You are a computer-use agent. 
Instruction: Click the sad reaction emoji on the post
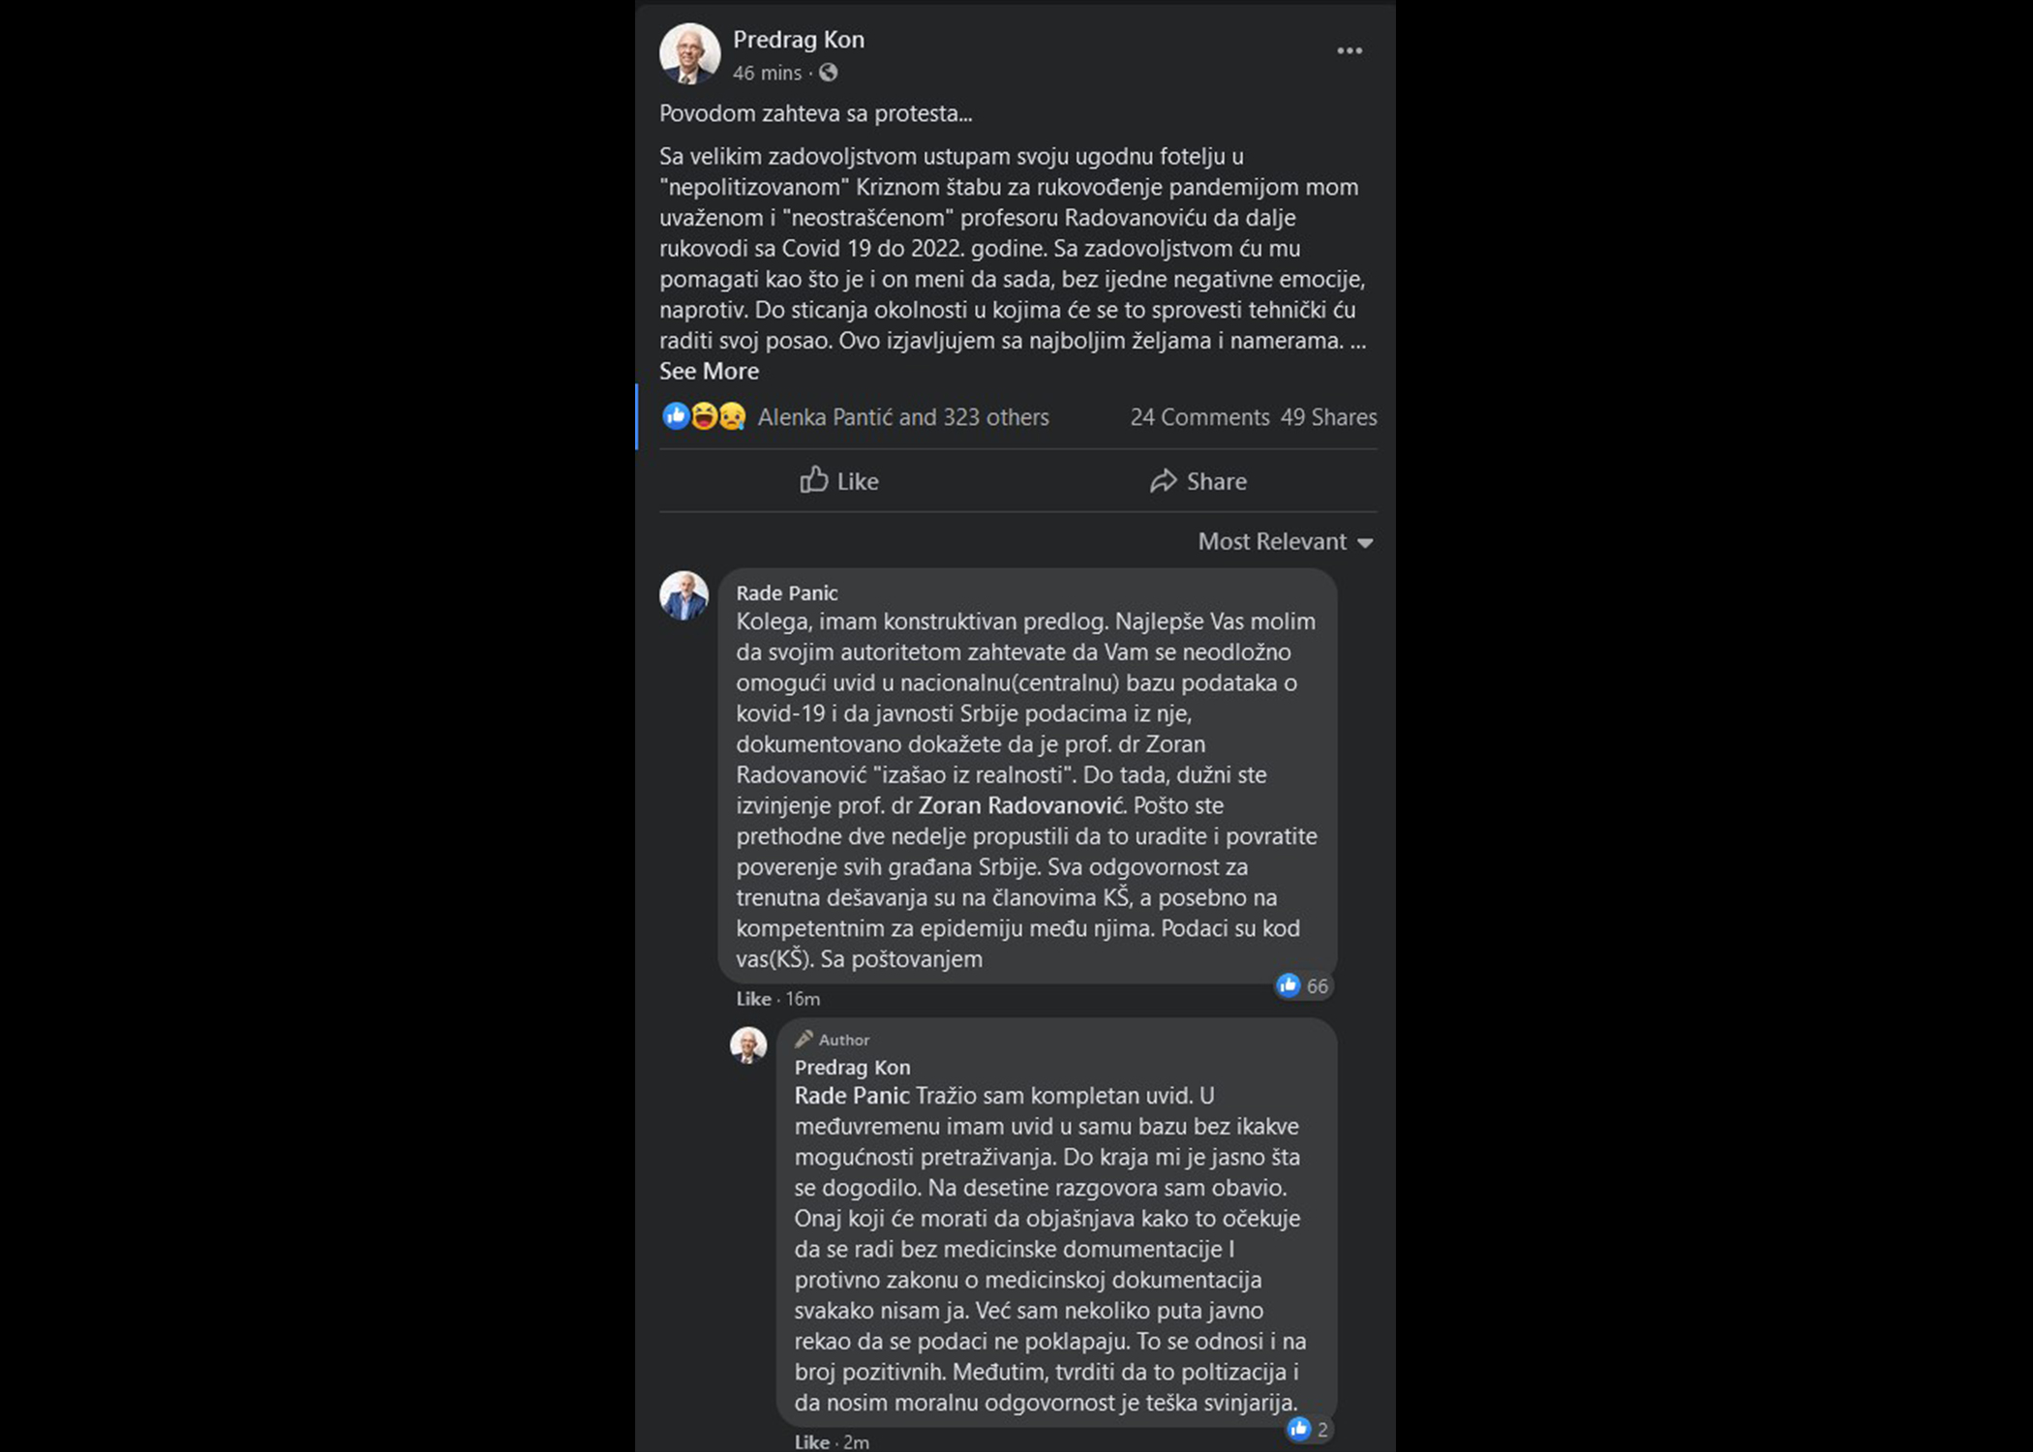[x=733, y=416]
